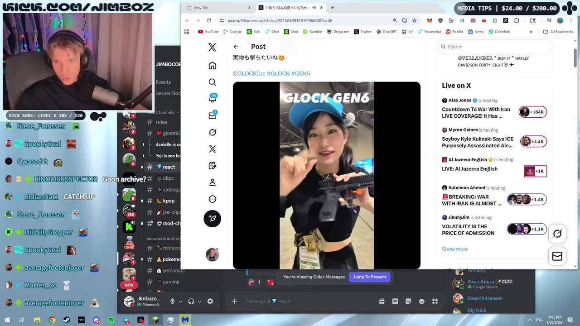580x326 pixels.
Task: Open Alex Jones live Countdown To War space
Action: point(494,109)
